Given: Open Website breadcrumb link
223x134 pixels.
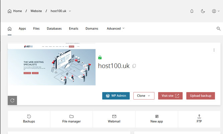Looking at the screenshot, I should [36, 11].
